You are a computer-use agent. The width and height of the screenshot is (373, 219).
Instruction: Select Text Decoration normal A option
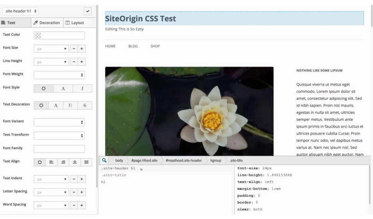coord(56,105)
